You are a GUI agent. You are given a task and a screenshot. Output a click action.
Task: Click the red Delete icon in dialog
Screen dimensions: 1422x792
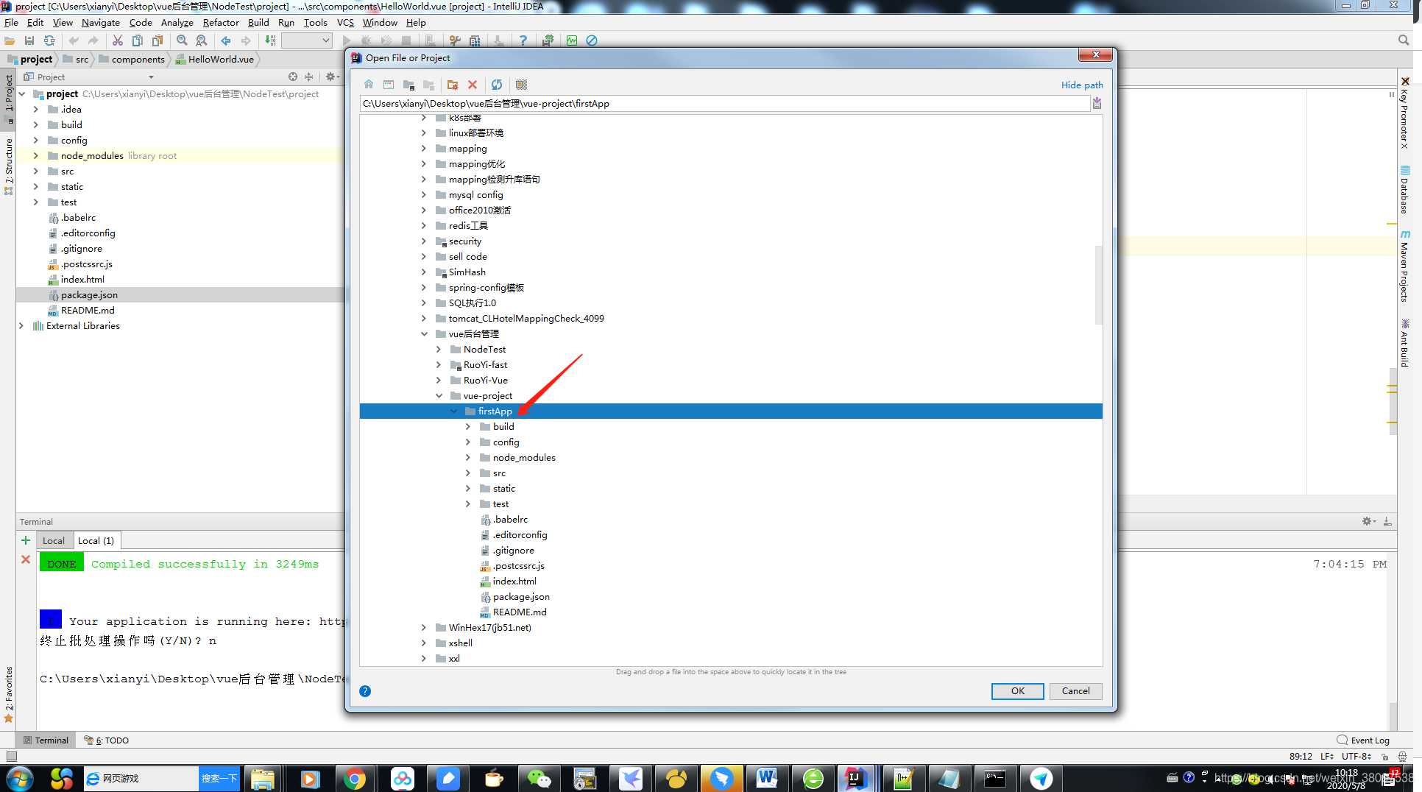(473, 85)
